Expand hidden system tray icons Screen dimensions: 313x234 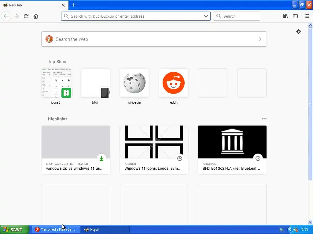tap(290, 230)
